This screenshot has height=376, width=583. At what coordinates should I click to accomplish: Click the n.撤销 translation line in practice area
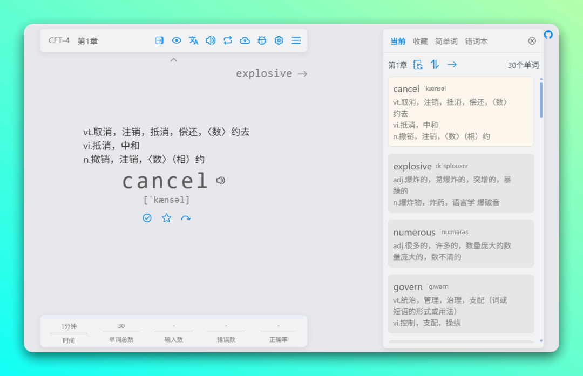click(144, 159)
